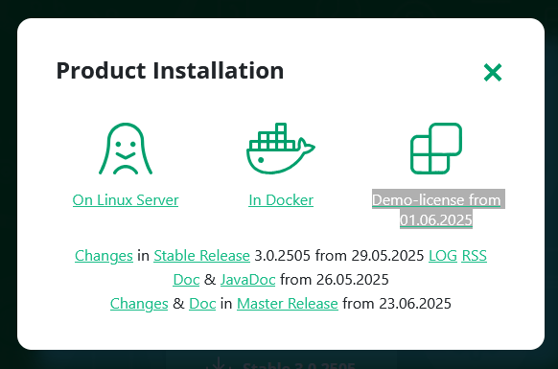Close the Product Installation dialog
The image size is (558, 369).
click(493, 72)
